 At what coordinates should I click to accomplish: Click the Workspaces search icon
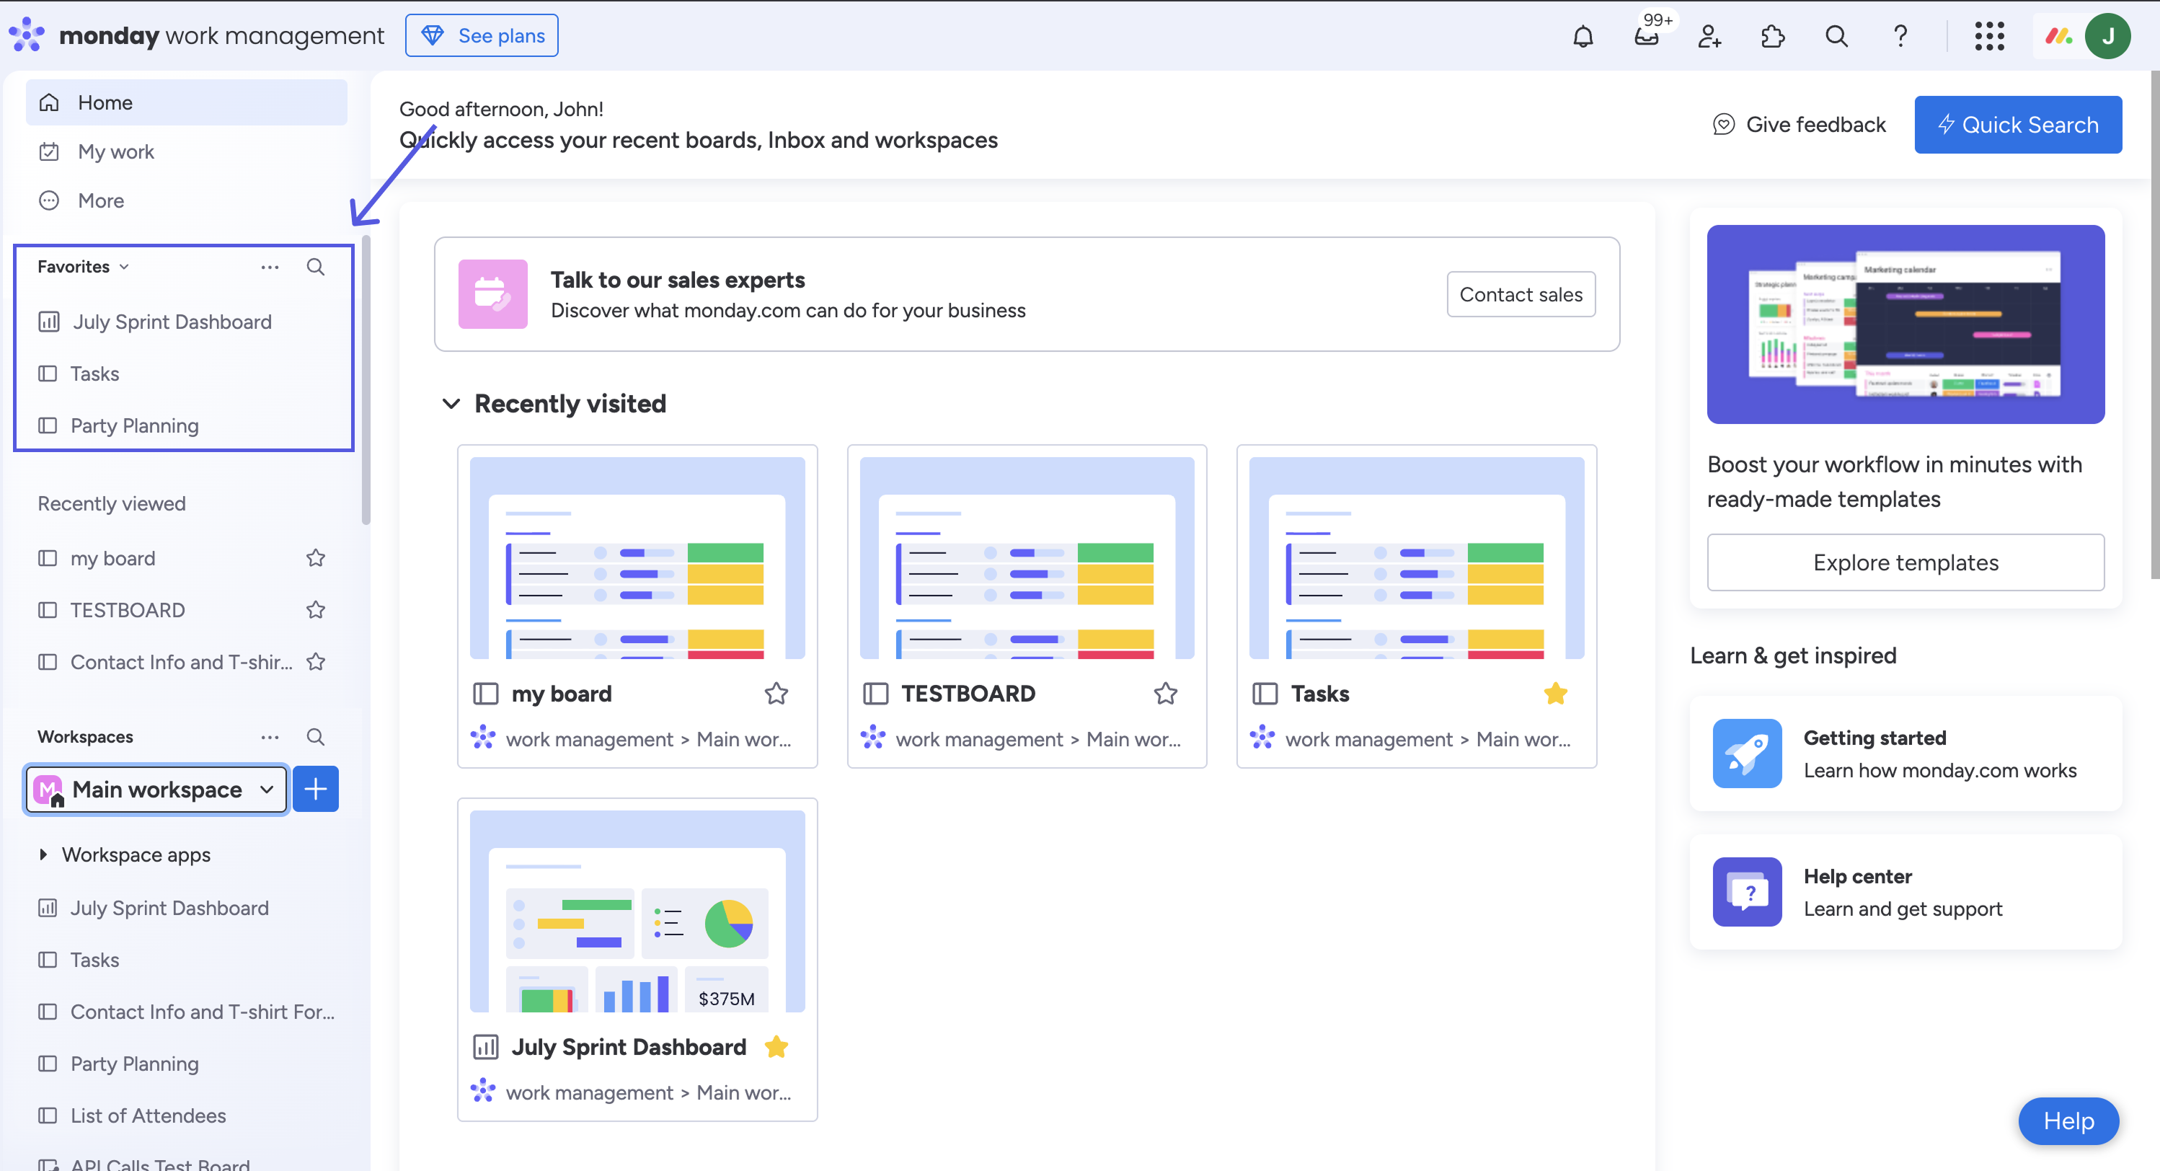pos(315,736)
